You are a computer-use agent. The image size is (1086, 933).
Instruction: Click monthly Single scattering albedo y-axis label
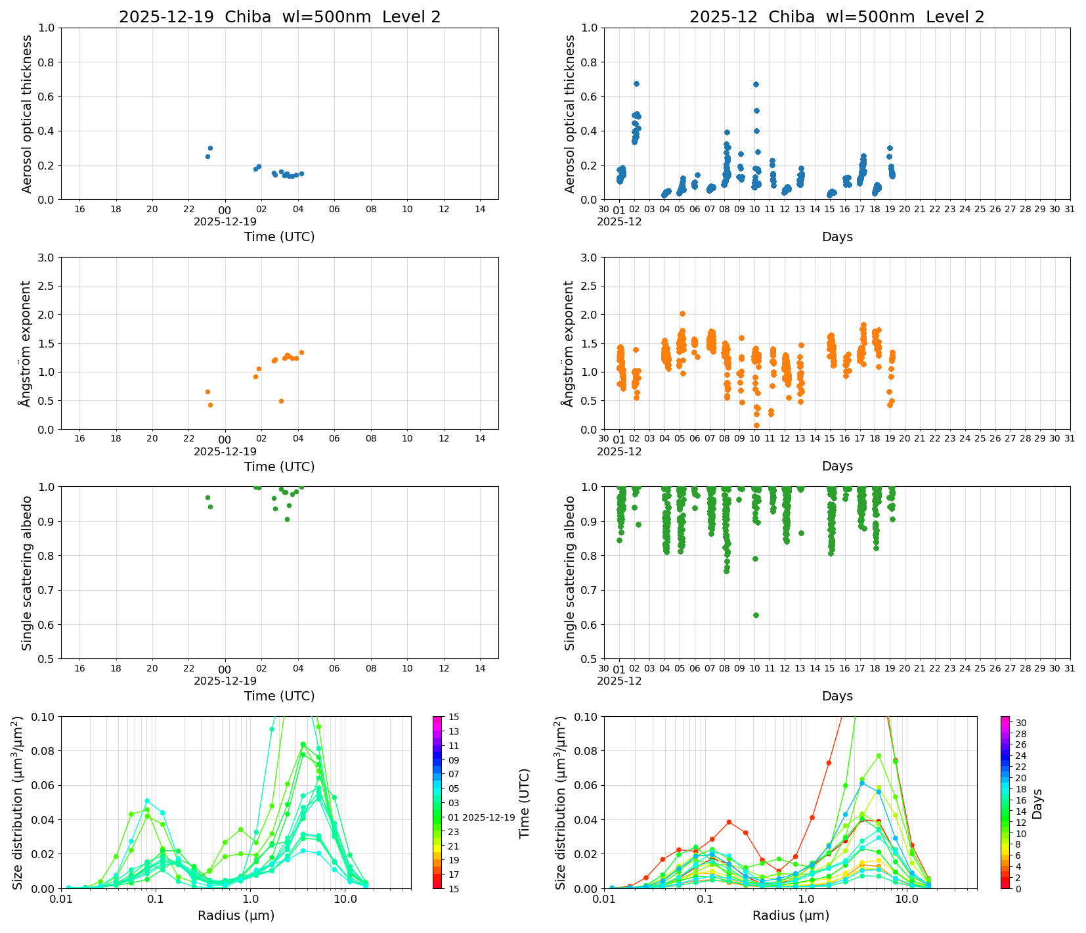point(569,572)
